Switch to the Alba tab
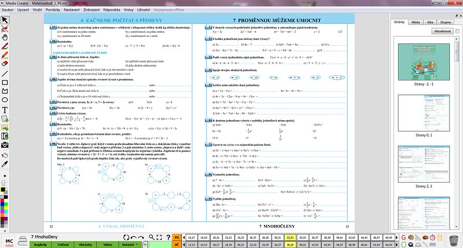Image resolution: width=463 pixels, height=248 pixels. point(430,22)
